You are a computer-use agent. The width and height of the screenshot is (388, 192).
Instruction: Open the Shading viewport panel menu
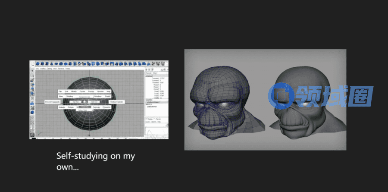point(43,69)
